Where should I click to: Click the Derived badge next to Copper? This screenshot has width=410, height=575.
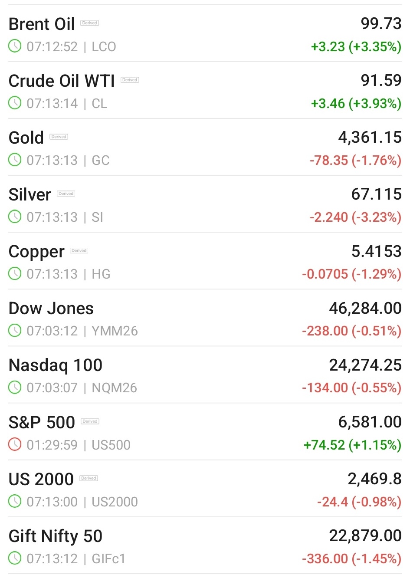click(x=79, y=250)
